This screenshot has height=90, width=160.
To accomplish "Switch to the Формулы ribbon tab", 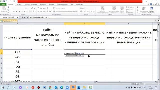I will (43, 4).
